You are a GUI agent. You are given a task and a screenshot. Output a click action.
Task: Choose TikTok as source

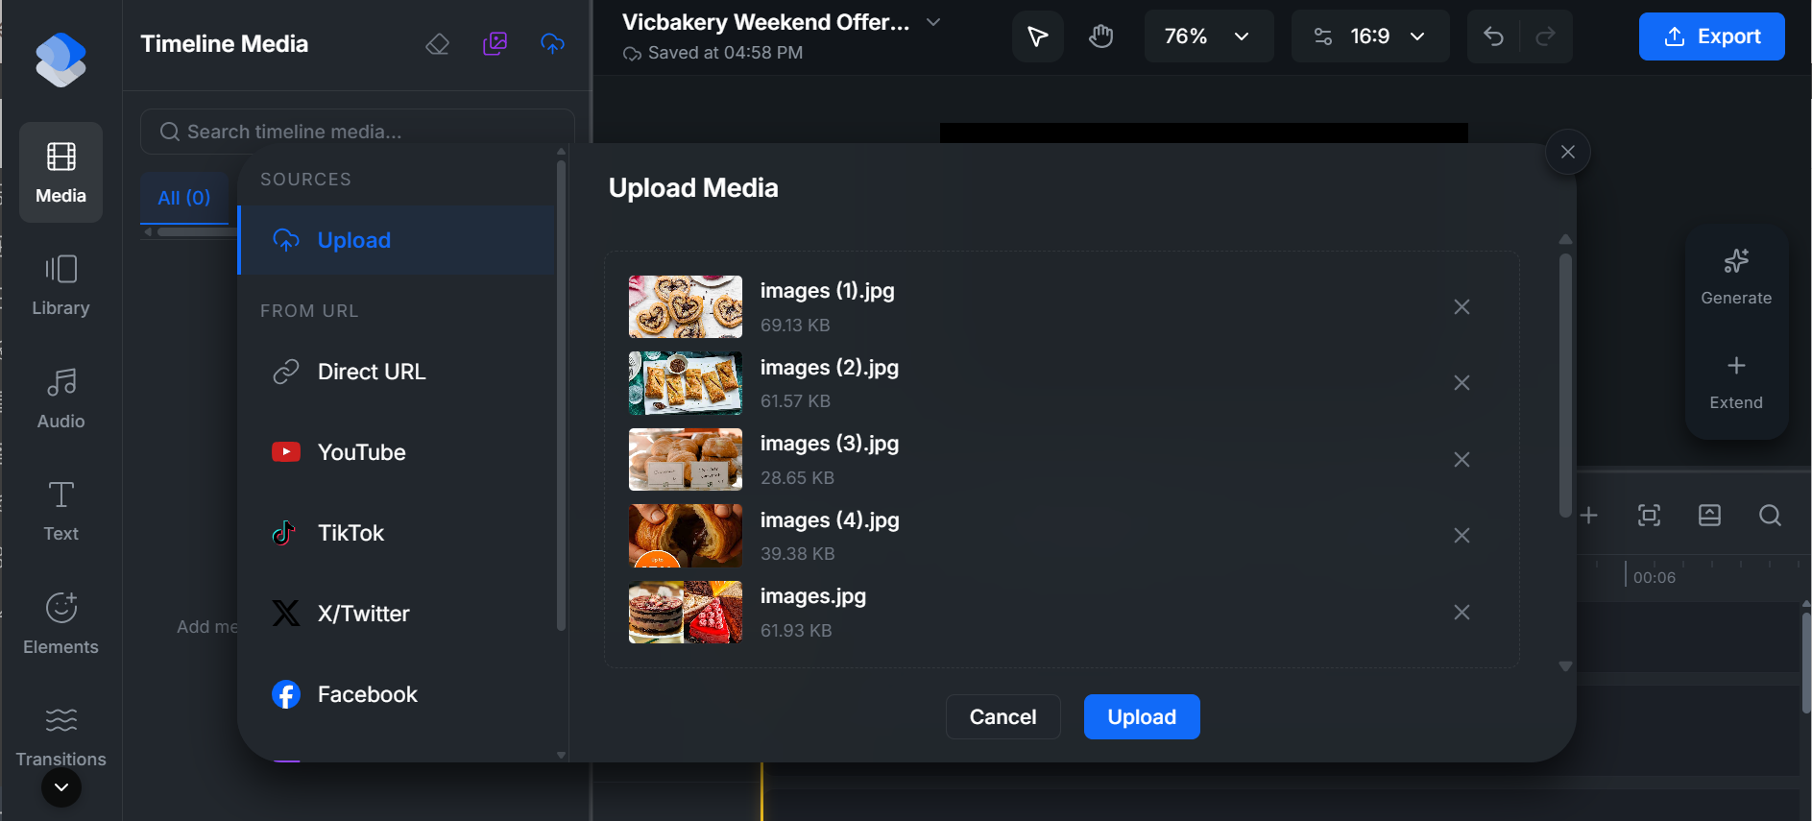click(397, 533)
